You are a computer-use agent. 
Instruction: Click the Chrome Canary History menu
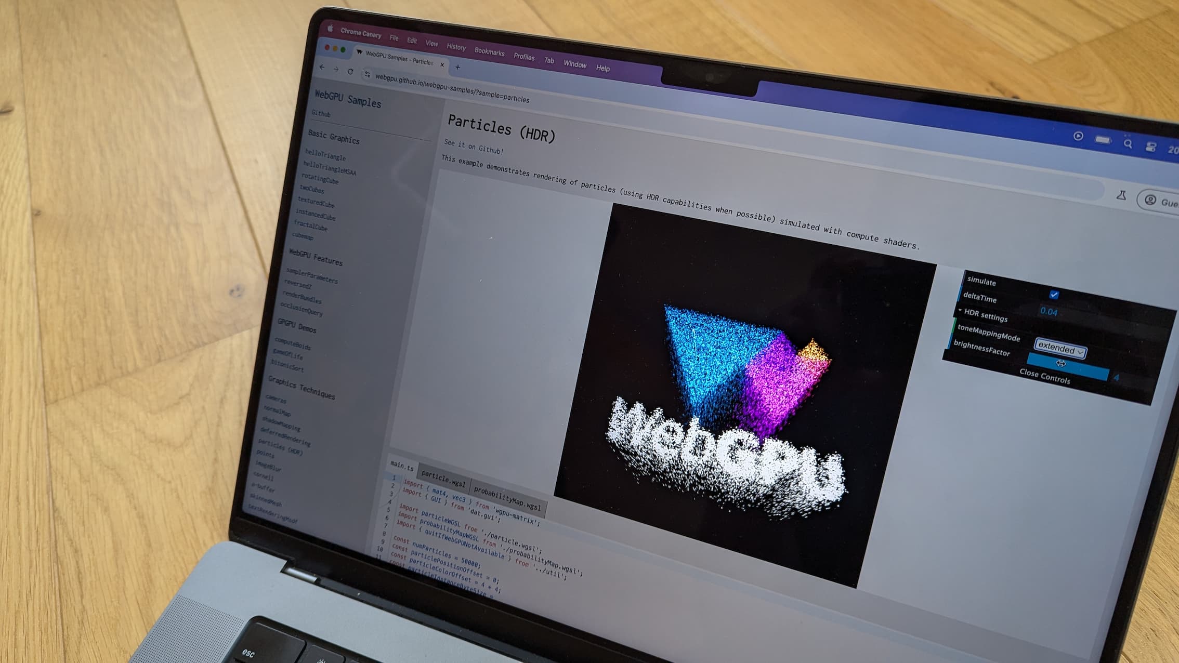tap(455, 46)
